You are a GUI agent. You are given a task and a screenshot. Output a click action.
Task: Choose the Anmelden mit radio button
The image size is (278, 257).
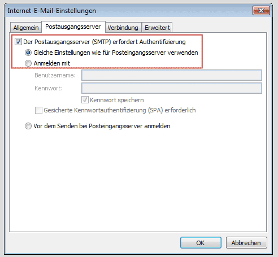[28, 63]
